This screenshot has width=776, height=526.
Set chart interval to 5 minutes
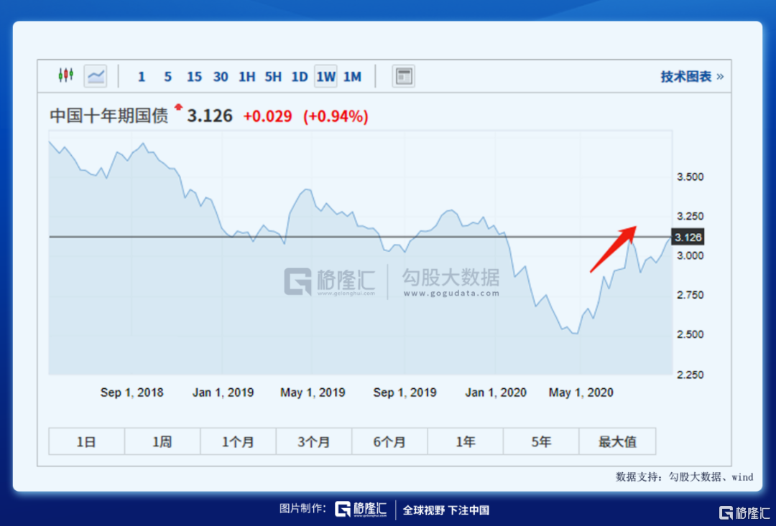tap(167, 77)
